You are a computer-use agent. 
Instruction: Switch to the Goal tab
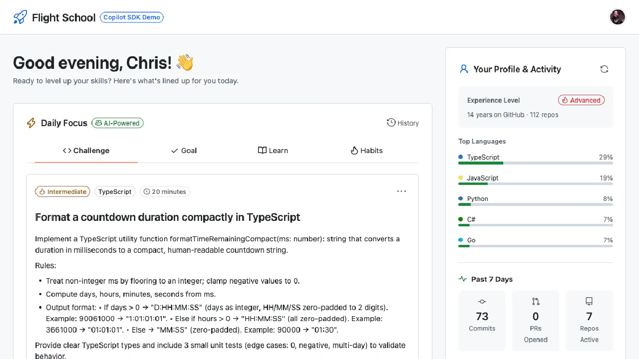tap(184, 151)
